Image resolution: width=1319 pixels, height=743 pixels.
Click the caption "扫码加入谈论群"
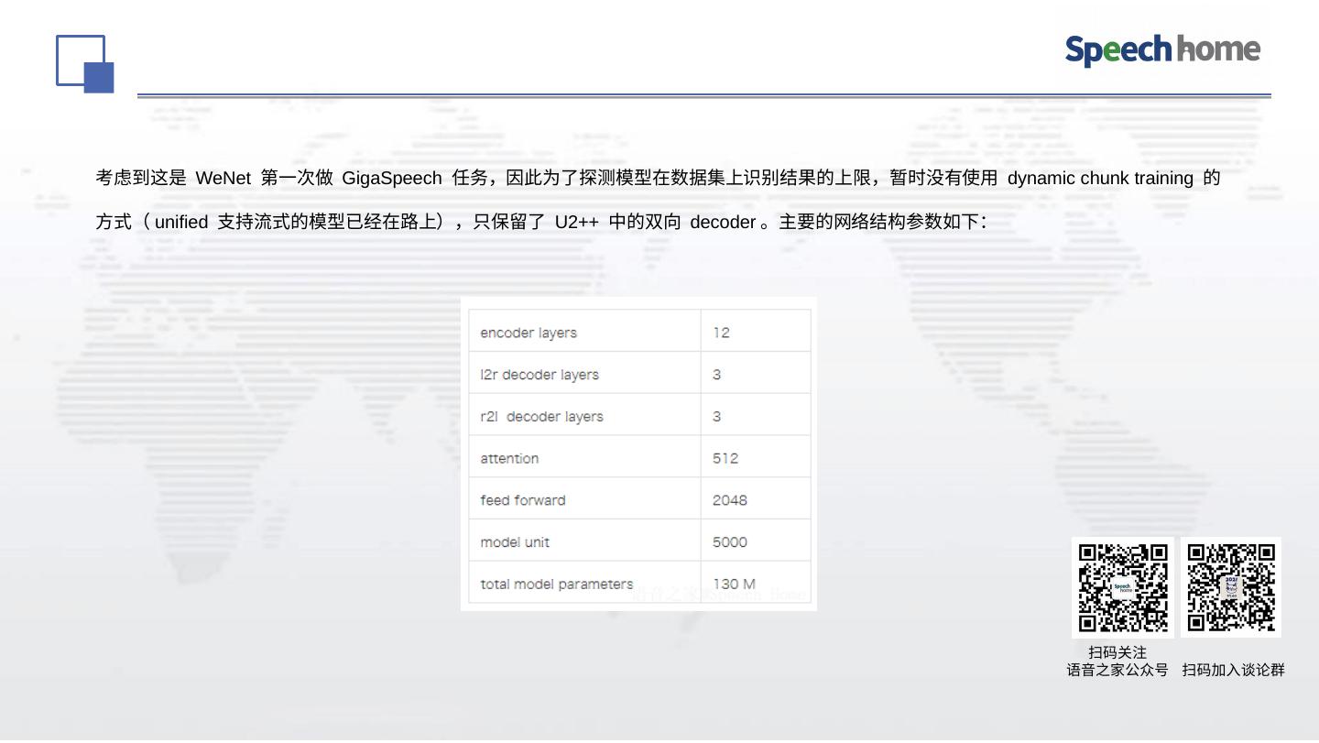[x=1233, y=670]
